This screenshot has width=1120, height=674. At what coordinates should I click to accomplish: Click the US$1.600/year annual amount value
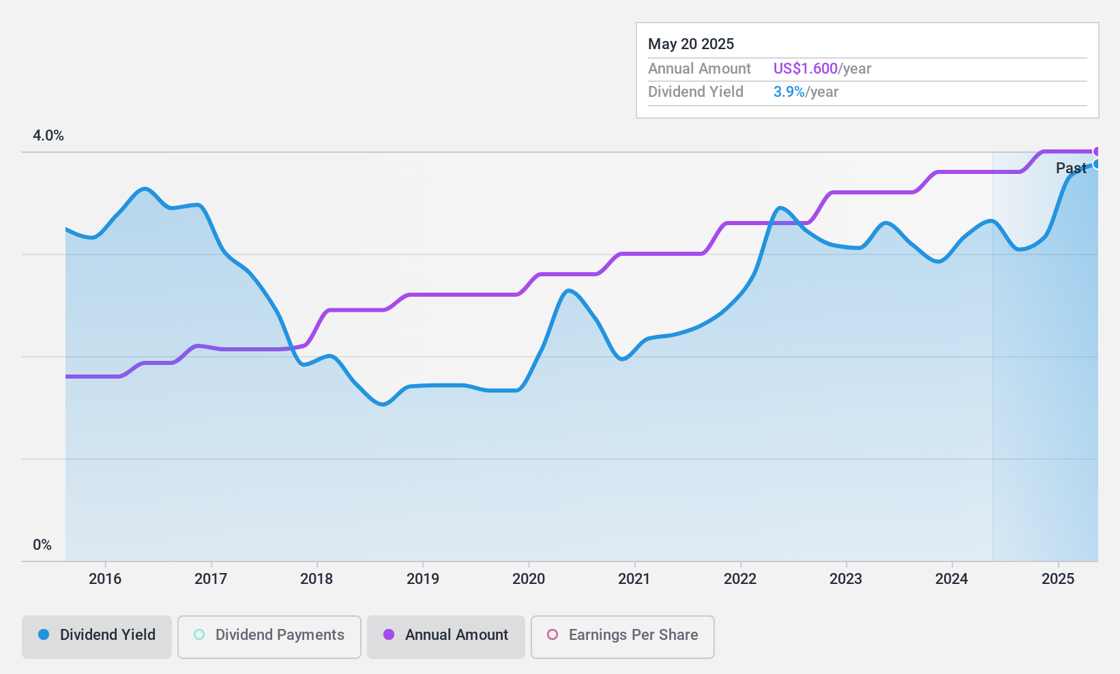(822, 69)
